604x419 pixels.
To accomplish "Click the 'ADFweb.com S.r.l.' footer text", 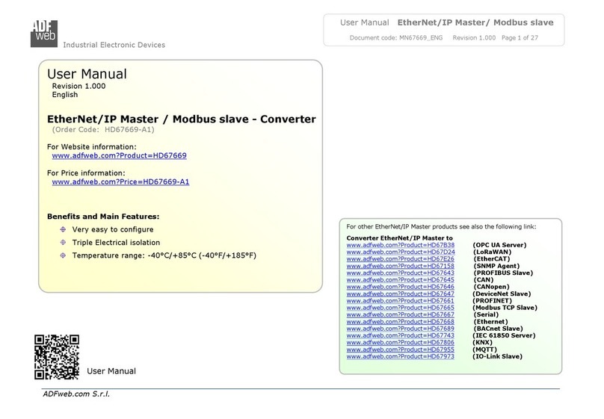I will pyautogui.click(x=76, y=394).
